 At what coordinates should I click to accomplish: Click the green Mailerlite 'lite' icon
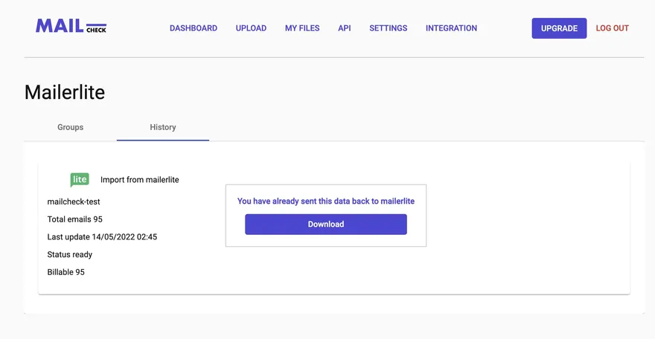tap(80, 180)
